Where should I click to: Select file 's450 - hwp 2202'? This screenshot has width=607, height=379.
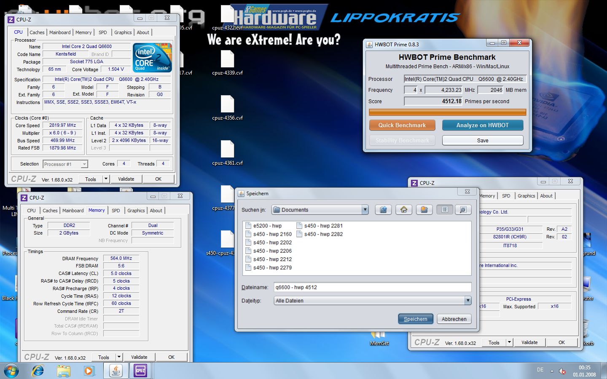(x=269, y=243)
